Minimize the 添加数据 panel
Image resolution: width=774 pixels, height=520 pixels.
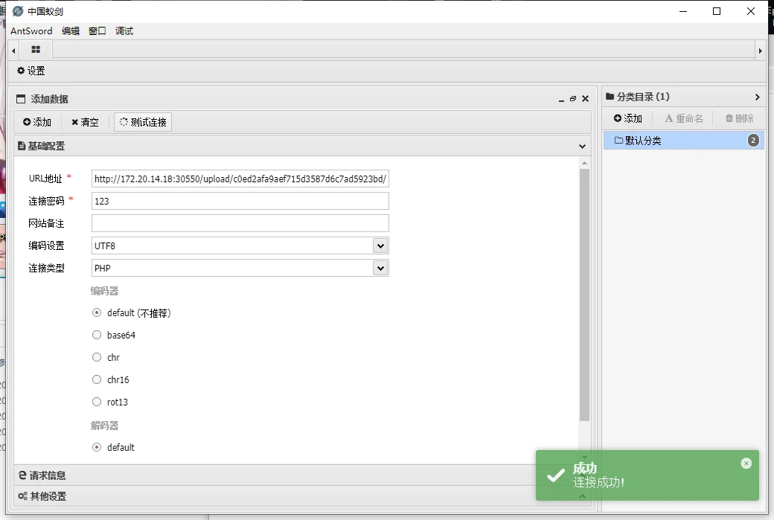[x=561, y=99]
